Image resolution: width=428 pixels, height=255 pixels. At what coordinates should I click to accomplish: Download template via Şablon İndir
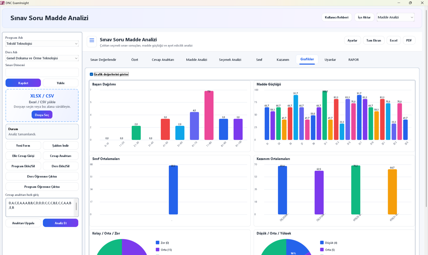coord(61,146)
